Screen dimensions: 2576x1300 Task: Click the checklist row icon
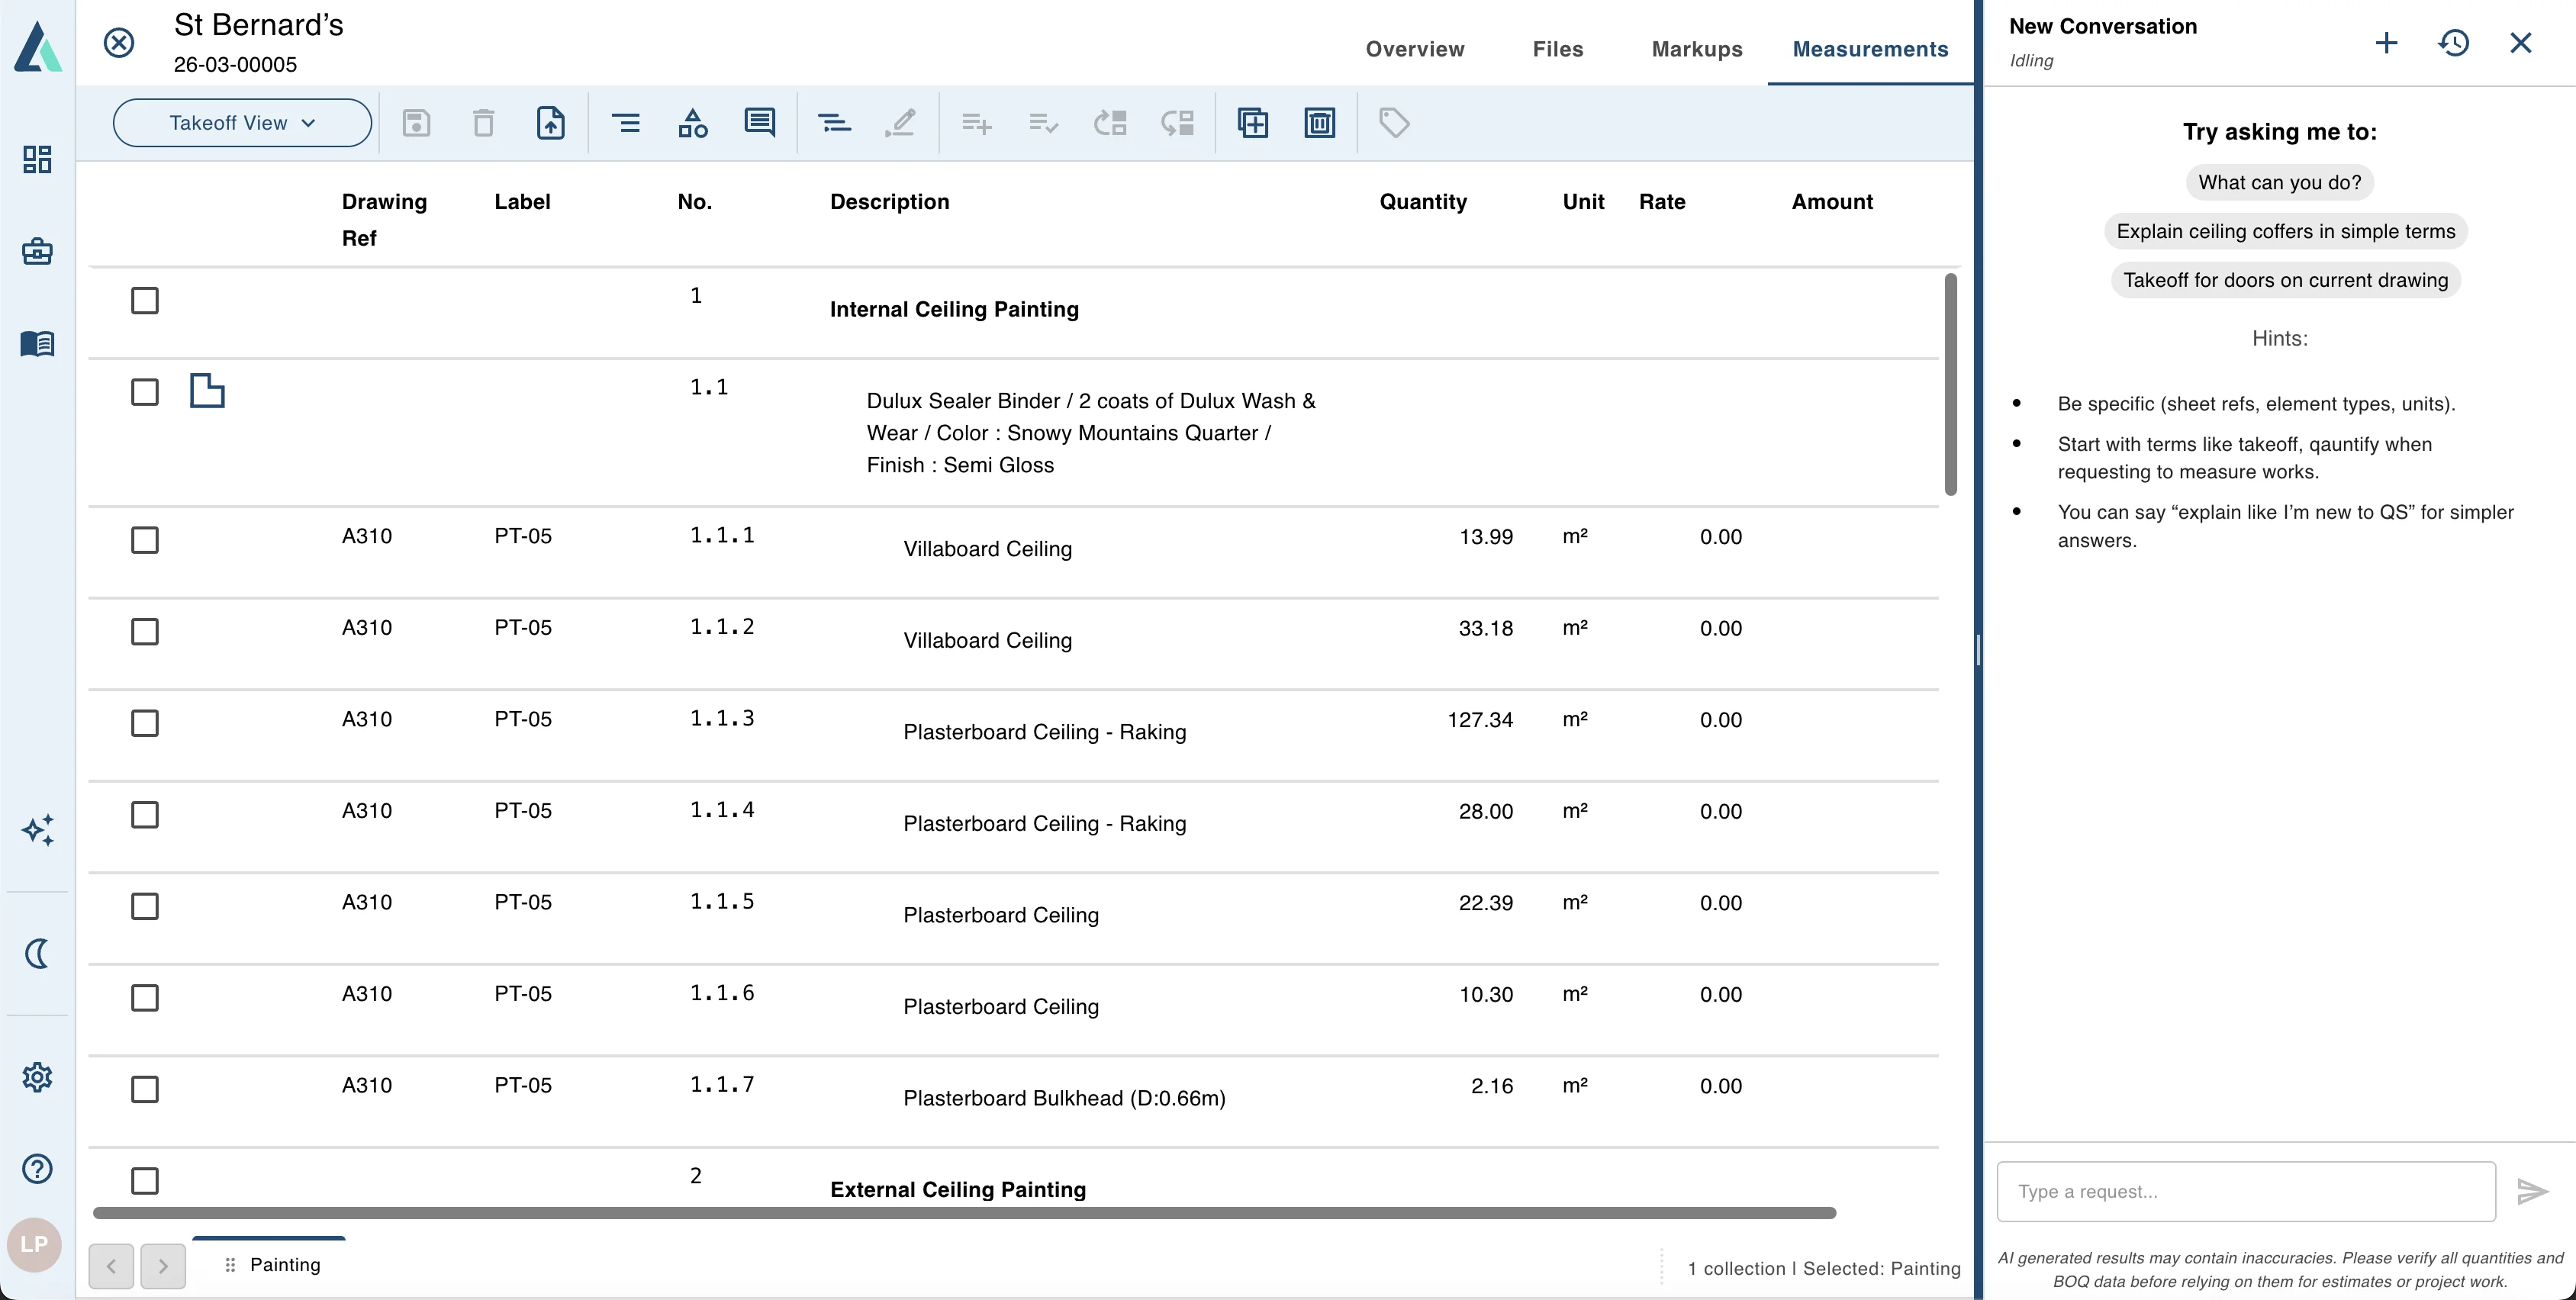pyautogui.click(x=1043, y=123)
